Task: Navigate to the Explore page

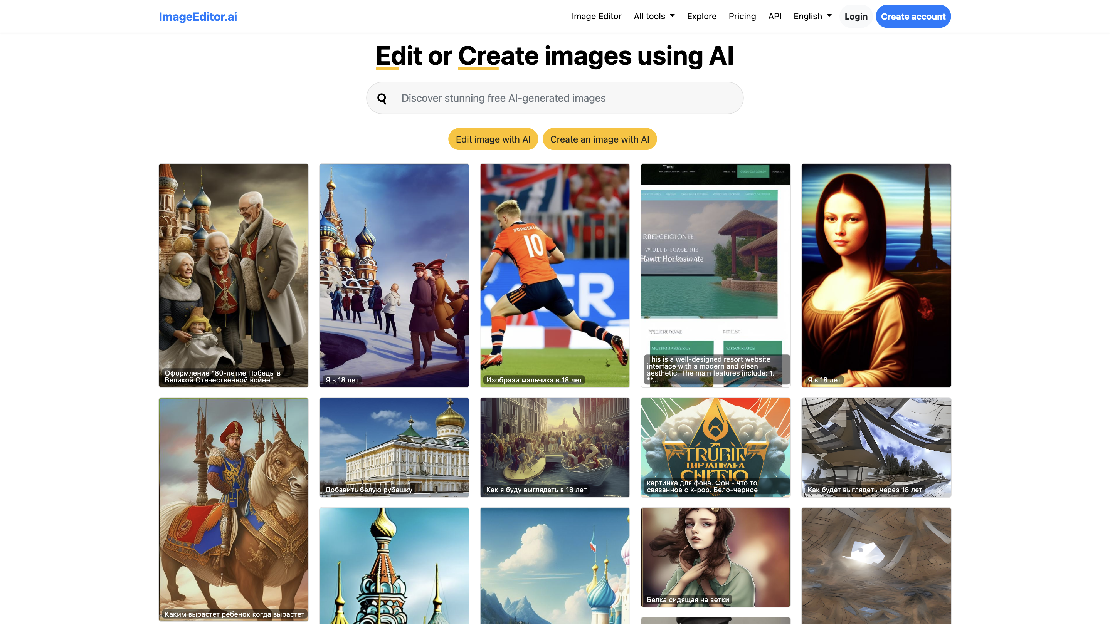Action: click(701, 16)
